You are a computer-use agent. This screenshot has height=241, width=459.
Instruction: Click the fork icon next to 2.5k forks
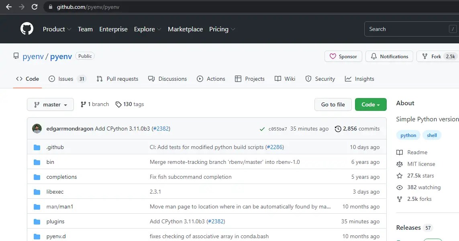(400, 199)
